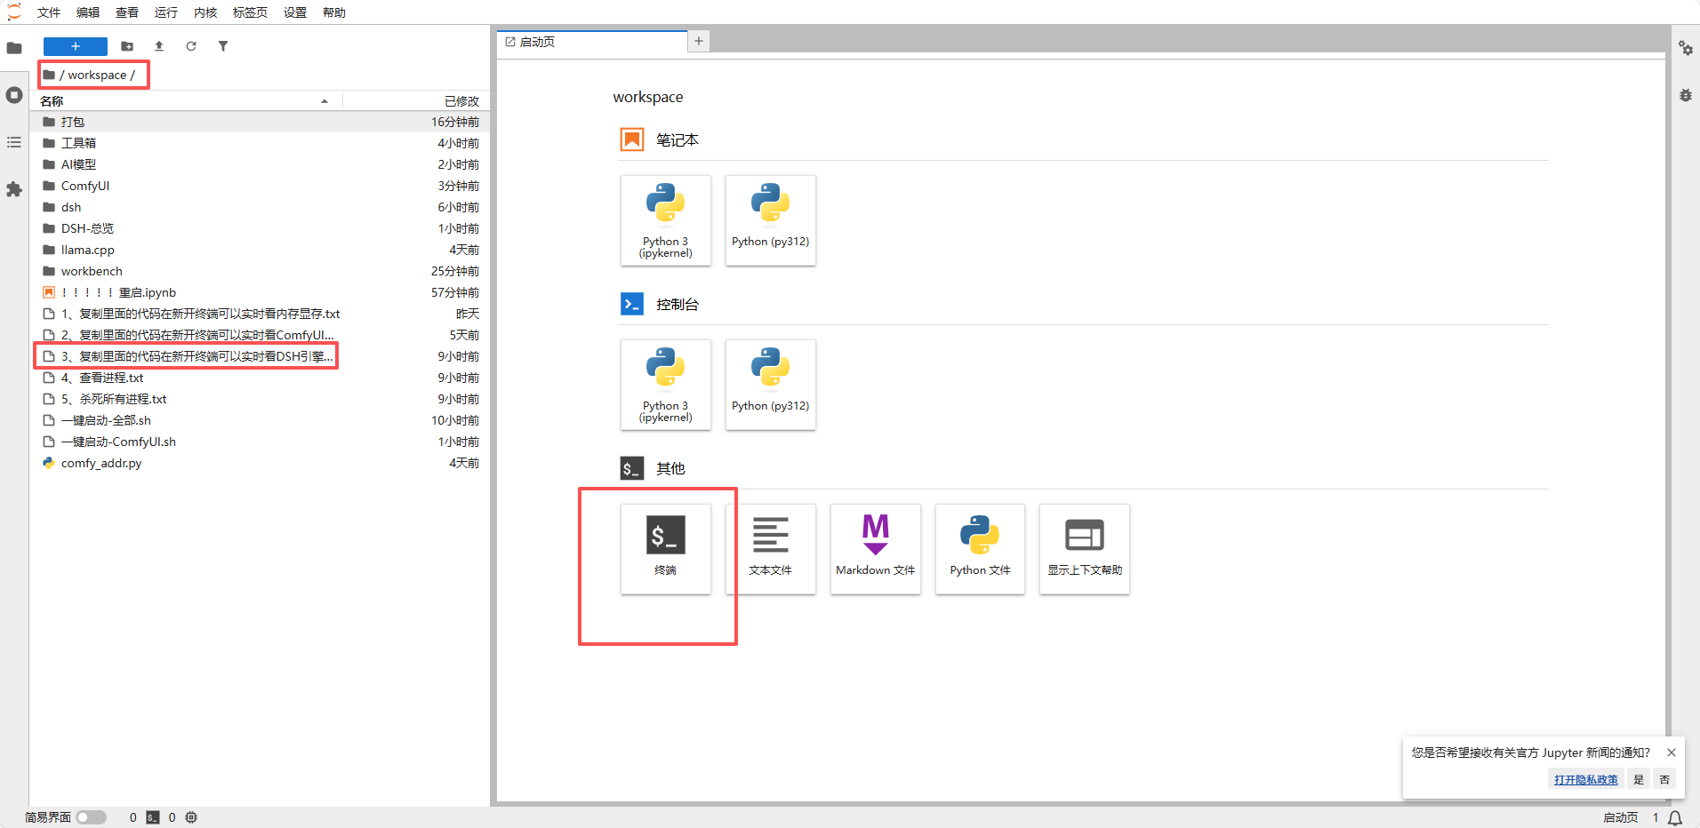The image size is (1700, 828).
Task: Select the 一键启动-全部.sh file
Action: [x=261, y=420]
